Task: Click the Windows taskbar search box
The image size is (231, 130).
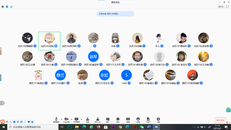Action: coord(33,127)
